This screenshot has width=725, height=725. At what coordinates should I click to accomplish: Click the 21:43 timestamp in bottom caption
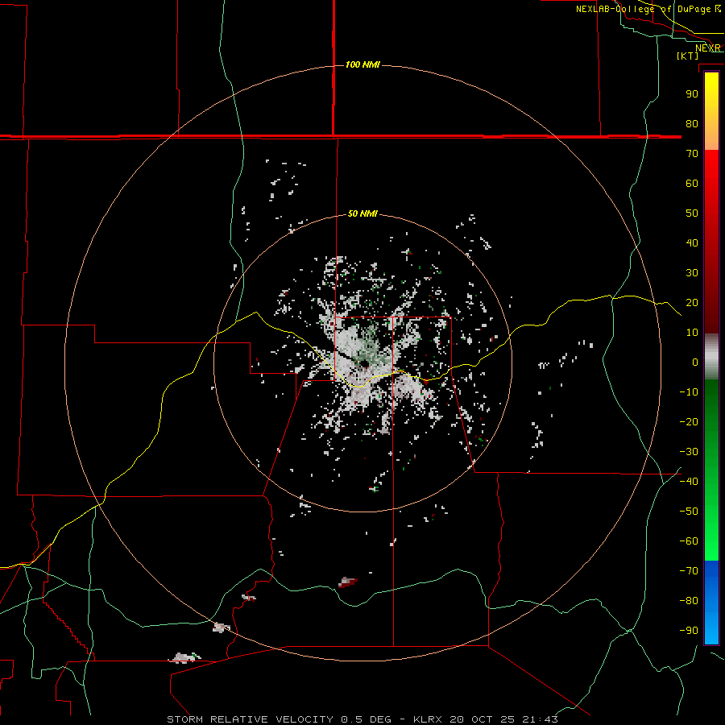(540, 719)
